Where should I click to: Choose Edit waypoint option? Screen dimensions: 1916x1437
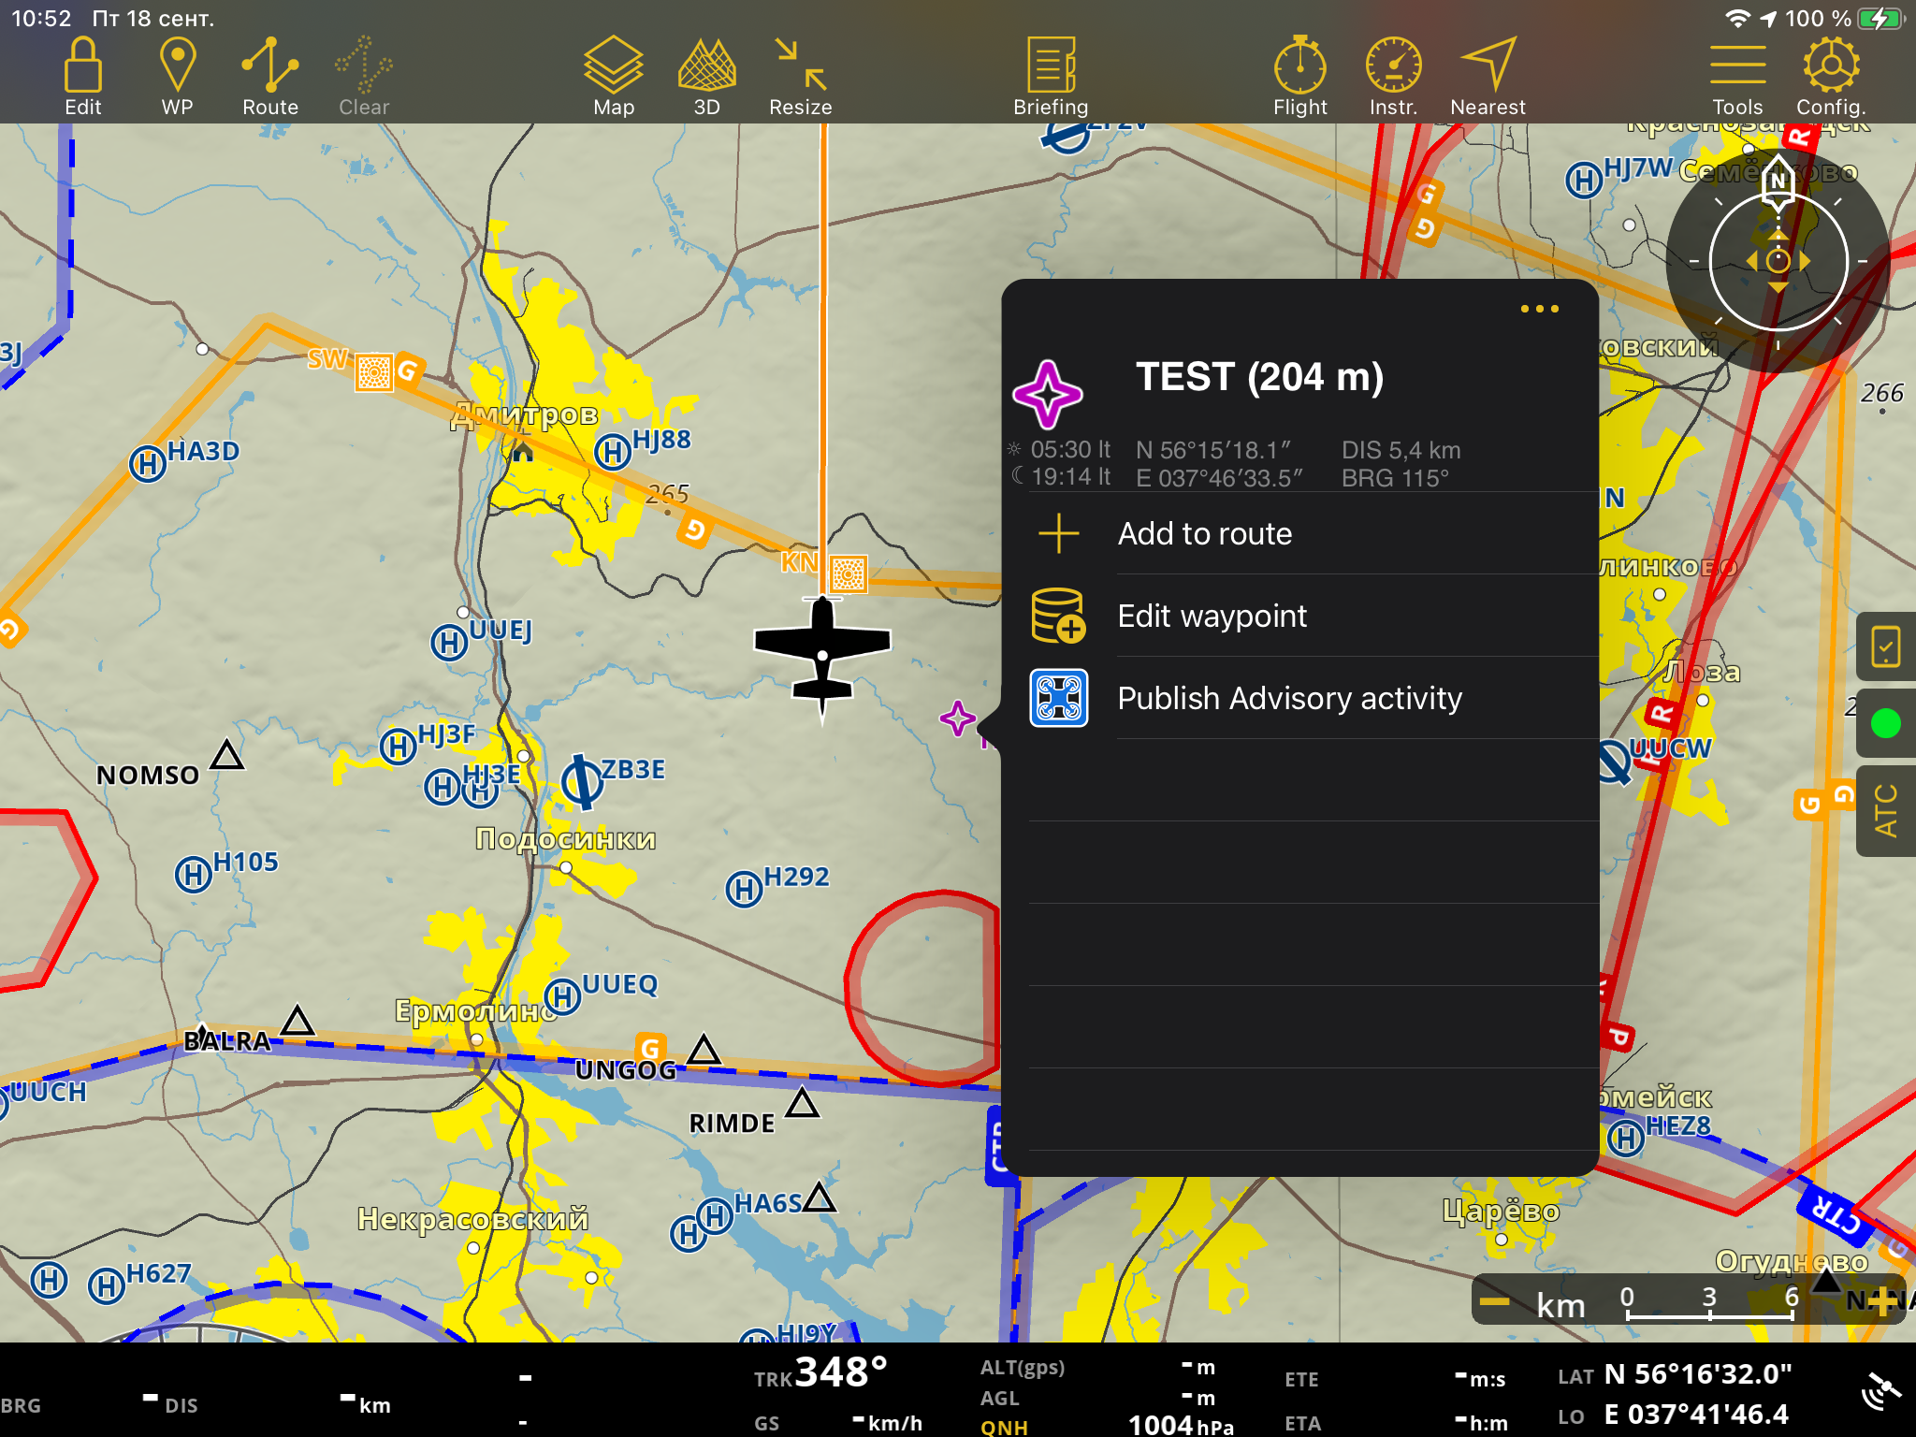pyautogui.click(x=1212, y=616)
